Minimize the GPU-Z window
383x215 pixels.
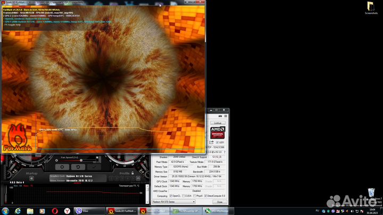click(211, 110)
